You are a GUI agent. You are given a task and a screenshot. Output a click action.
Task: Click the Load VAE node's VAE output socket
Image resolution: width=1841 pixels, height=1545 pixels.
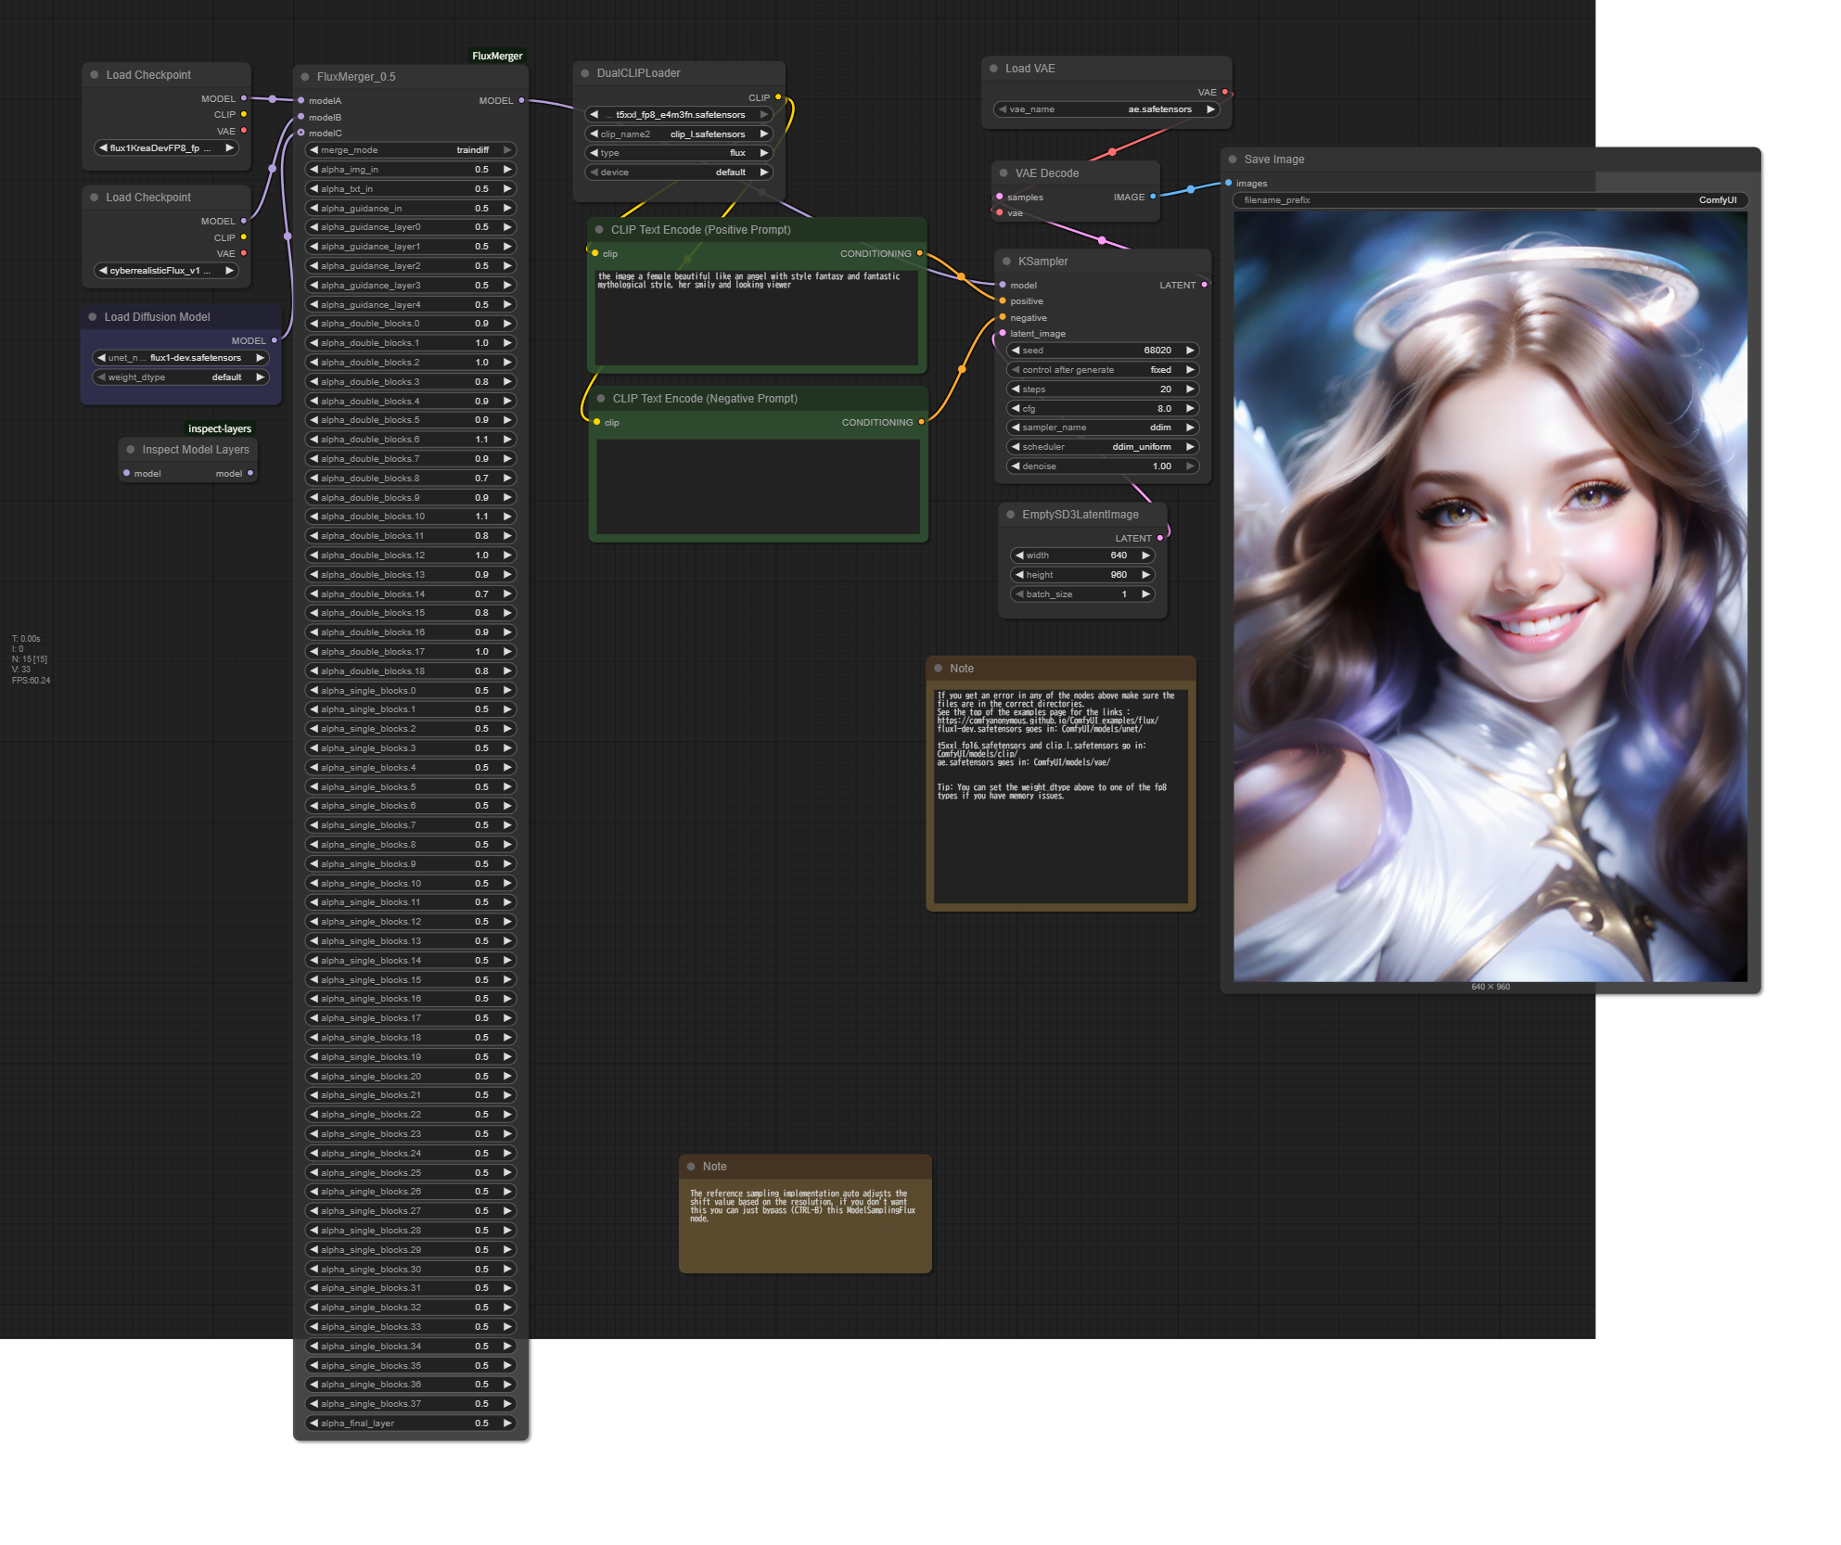coord(1225,92)
